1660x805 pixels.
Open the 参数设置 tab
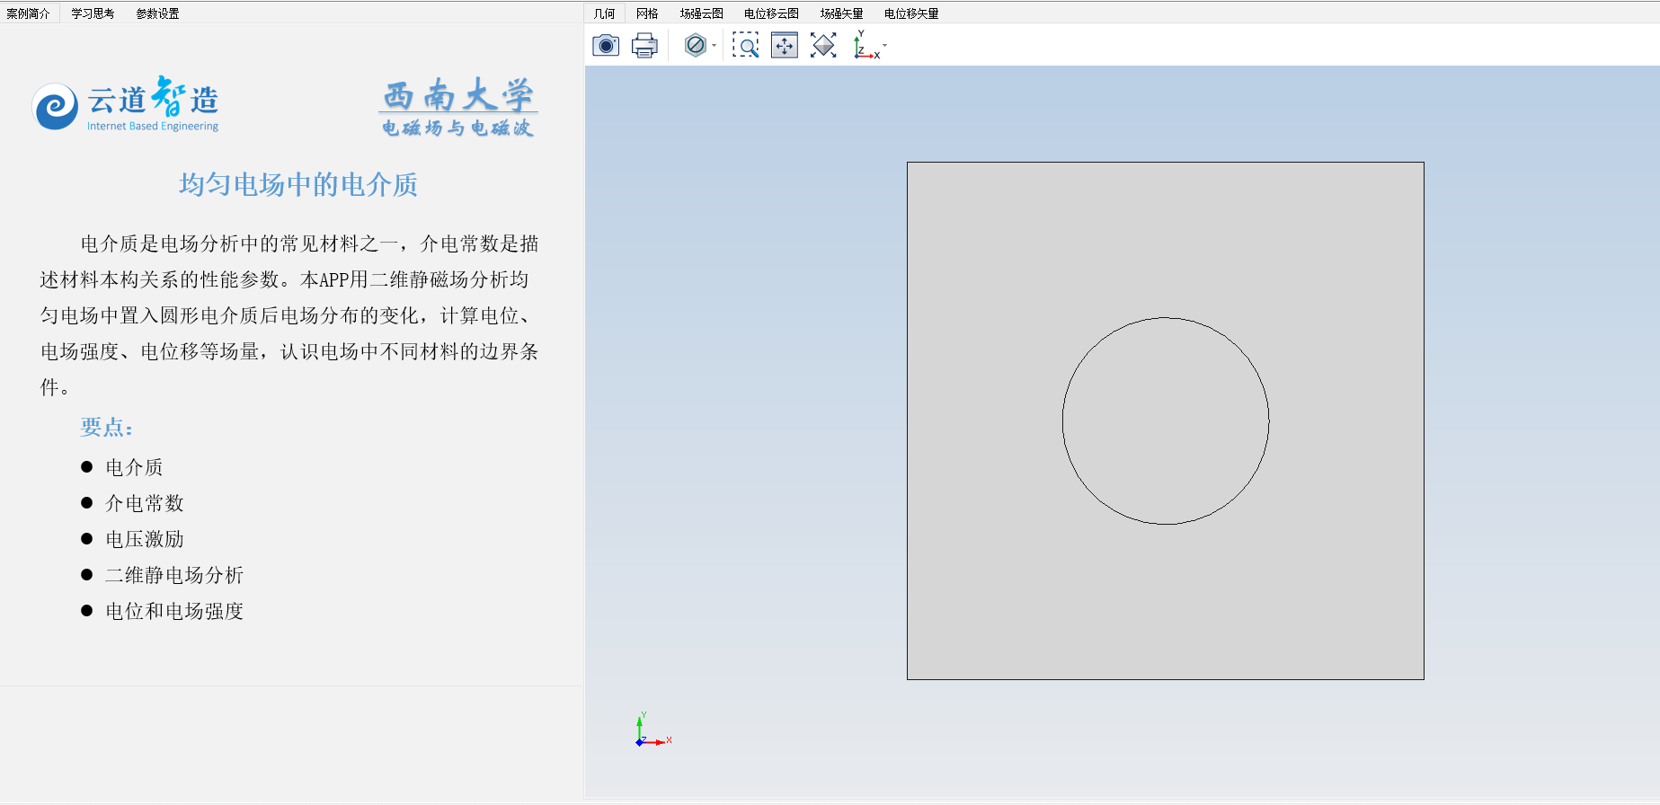(x=157, y=13)
